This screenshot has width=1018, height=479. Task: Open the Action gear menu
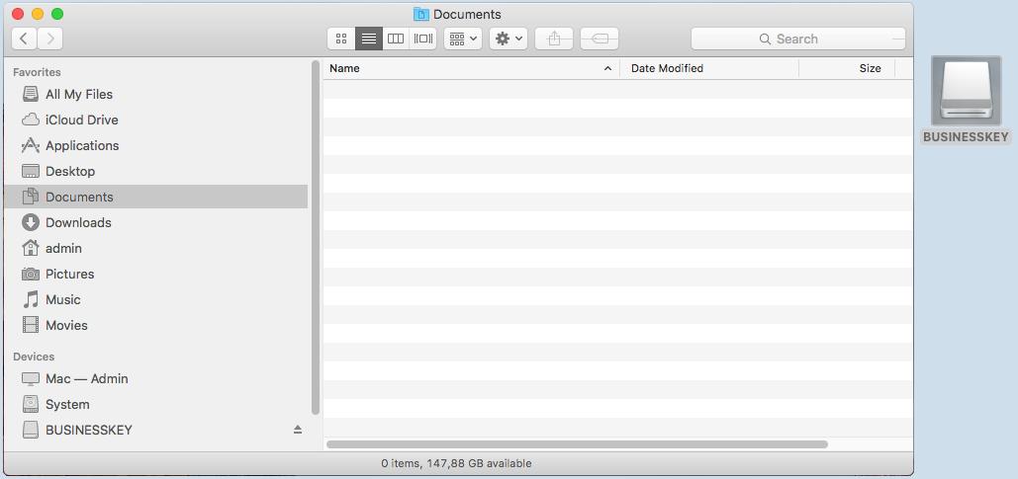(x=509, y=39)
